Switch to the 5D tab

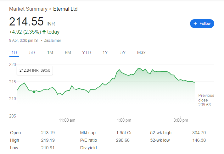point(32,52)
